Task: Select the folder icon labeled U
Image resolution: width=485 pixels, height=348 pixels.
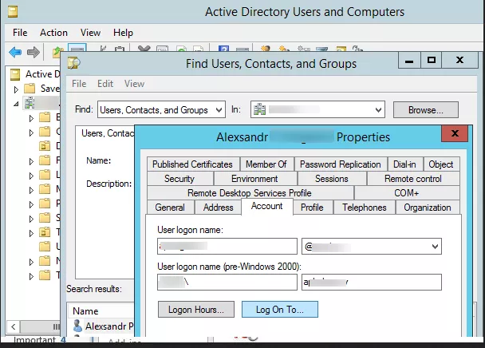Action: (x=45, y=247)
